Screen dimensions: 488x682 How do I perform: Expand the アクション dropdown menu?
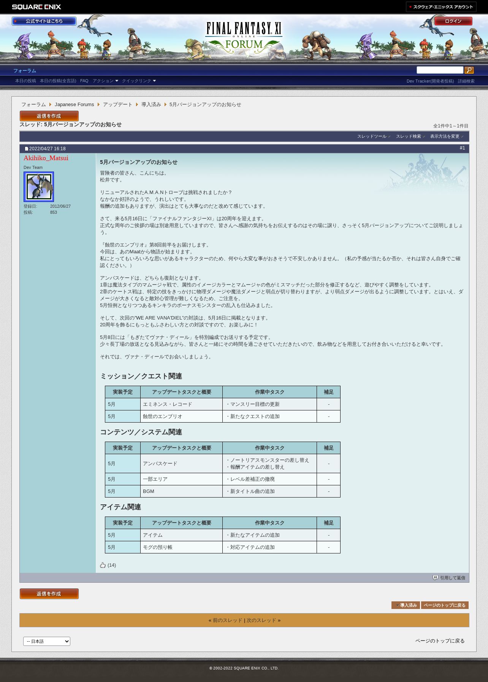[x=105, y=81]
